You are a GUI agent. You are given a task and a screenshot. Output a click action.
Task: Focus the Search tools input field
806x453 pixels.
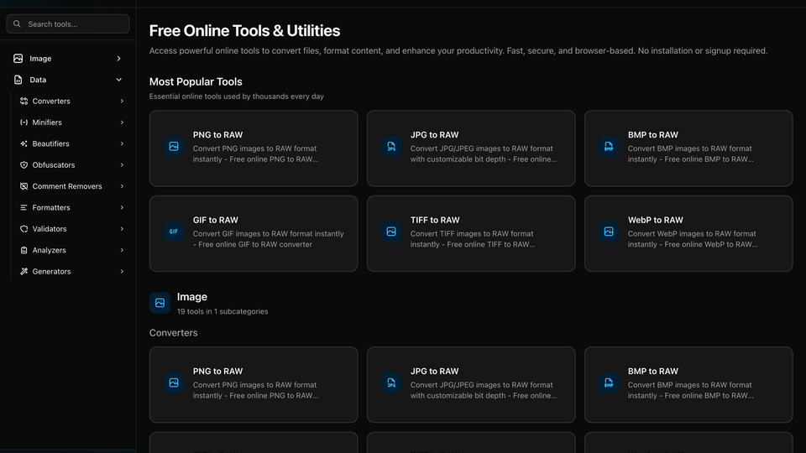click(68, 24)
